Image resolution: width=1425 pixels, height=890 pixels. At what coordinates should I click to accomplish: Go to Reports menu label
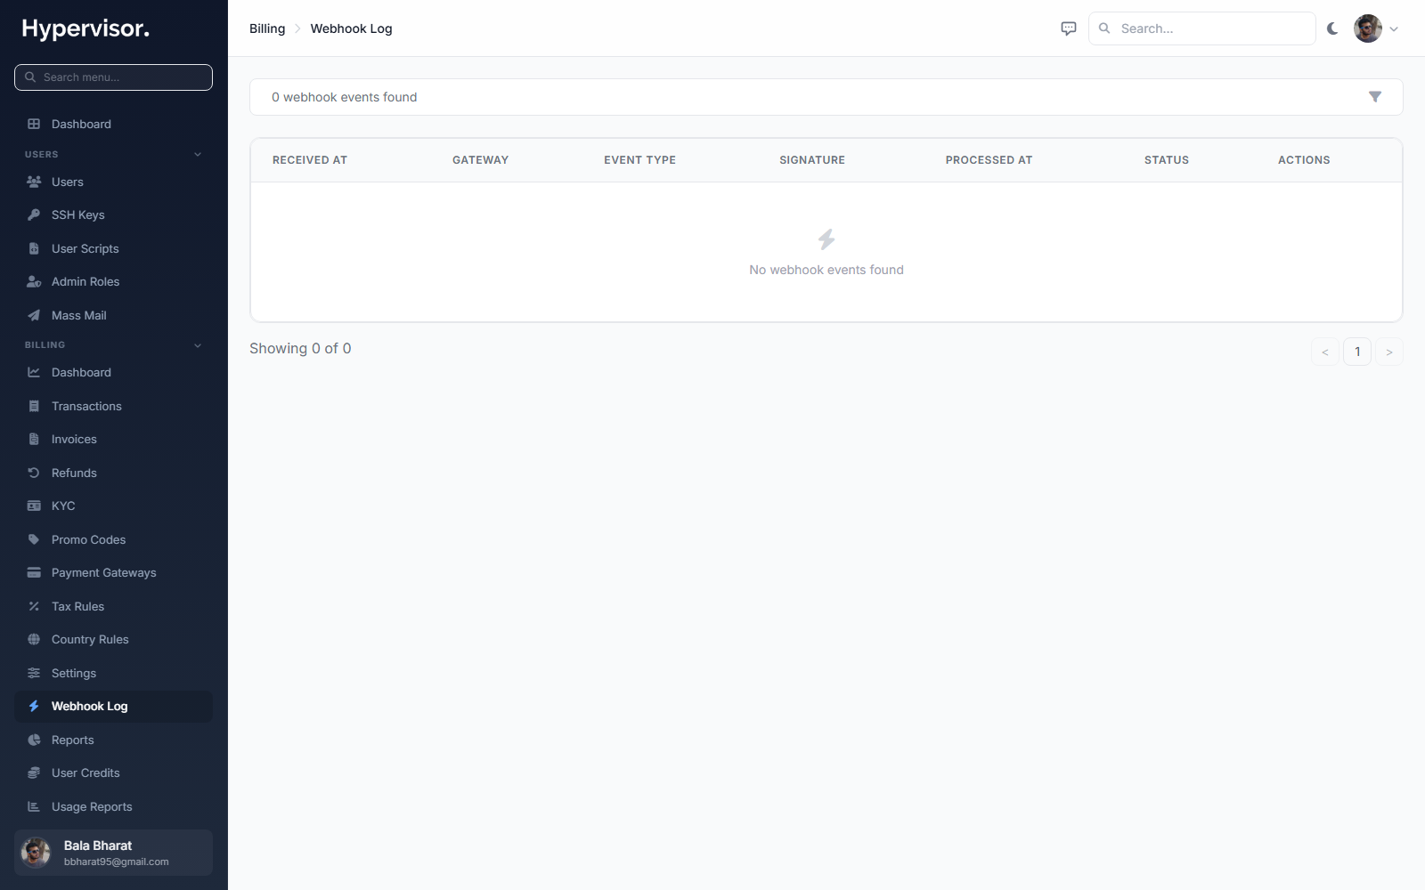tap(73, 740)
